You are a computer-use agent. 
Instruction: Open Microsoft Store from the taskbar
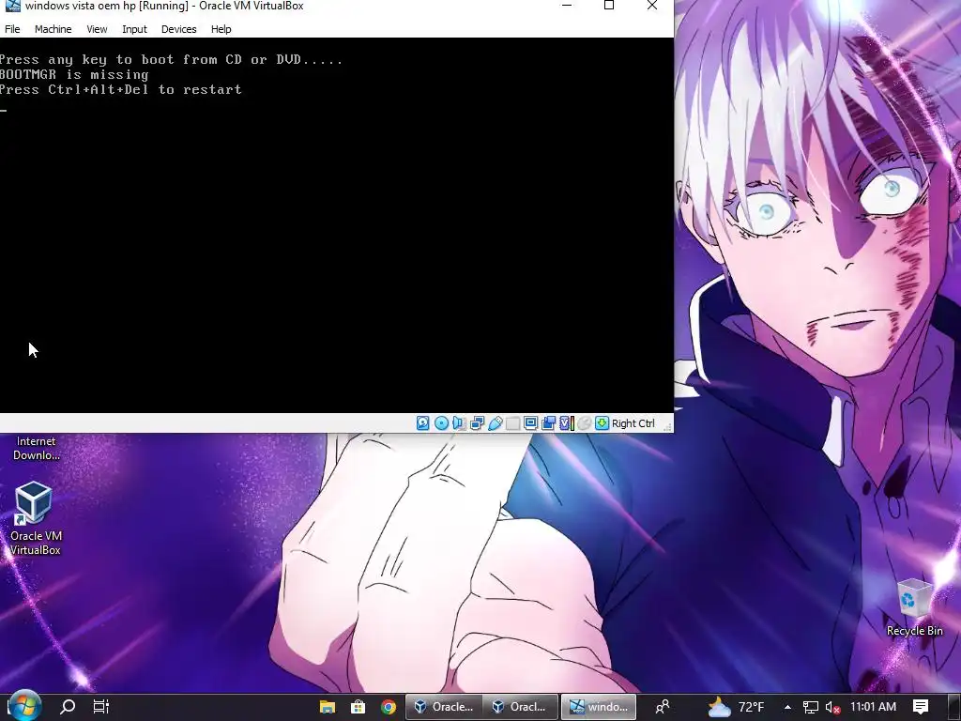pyautogui.click(x=358, y=707)
